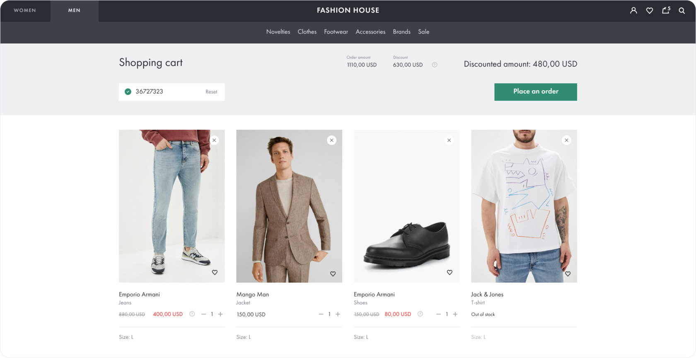Viewport: 696px width, 358px height.
Task: Open the jeans product image
Action: pyautogui.click(x=172, y=206)
